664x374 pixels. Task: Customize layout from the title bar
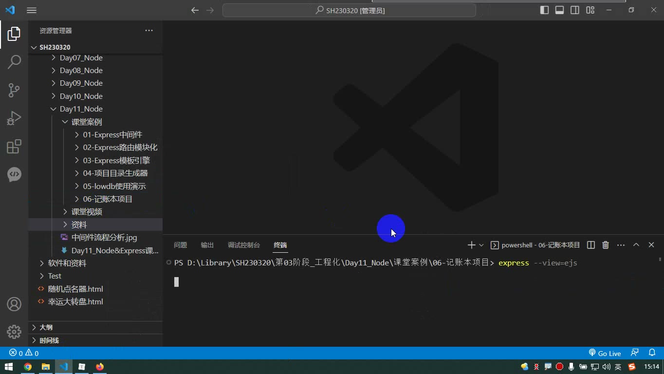point(590,10)
